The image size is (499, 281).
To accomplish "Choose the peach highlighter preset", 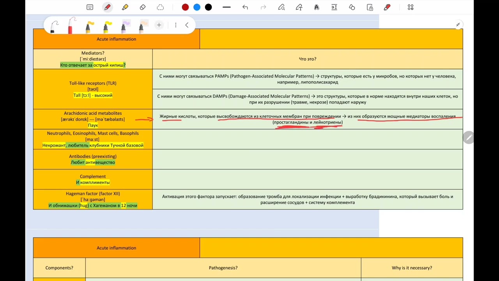I will tap(142, 26).
